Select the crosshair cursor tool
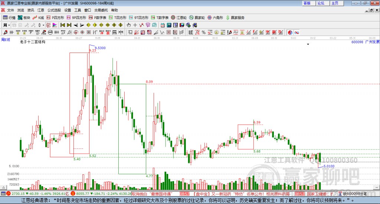 (x=135, y=25)
